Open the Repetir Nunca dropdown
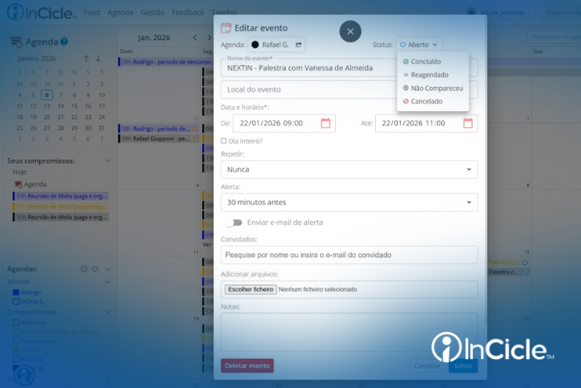The height and width of the screenshot is (388, 581). 349,169
